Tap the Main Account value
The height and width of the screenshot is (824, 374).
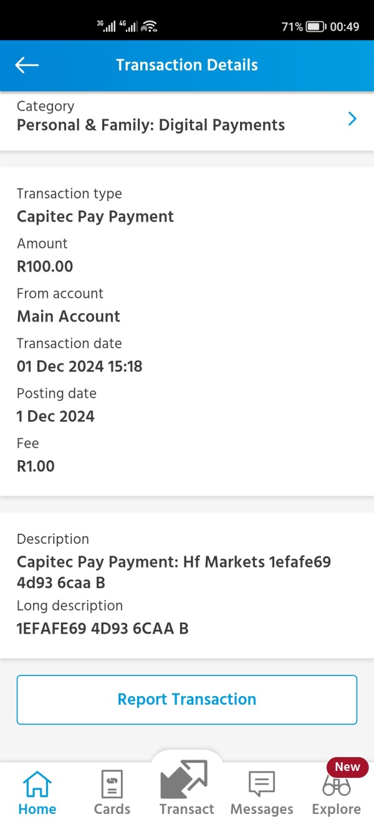(x=69, y=316)
